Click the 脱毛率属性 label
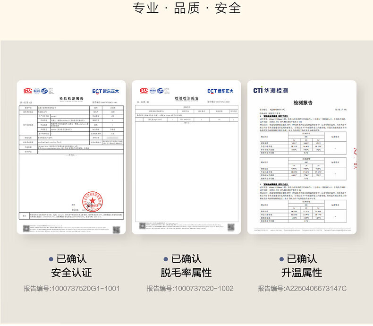The width and height of the screenshot is (373, 326). tap(186, 273)
